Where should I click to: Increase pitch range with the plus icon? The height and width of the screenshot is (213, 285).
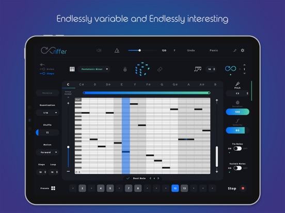[x=68, y=103]
